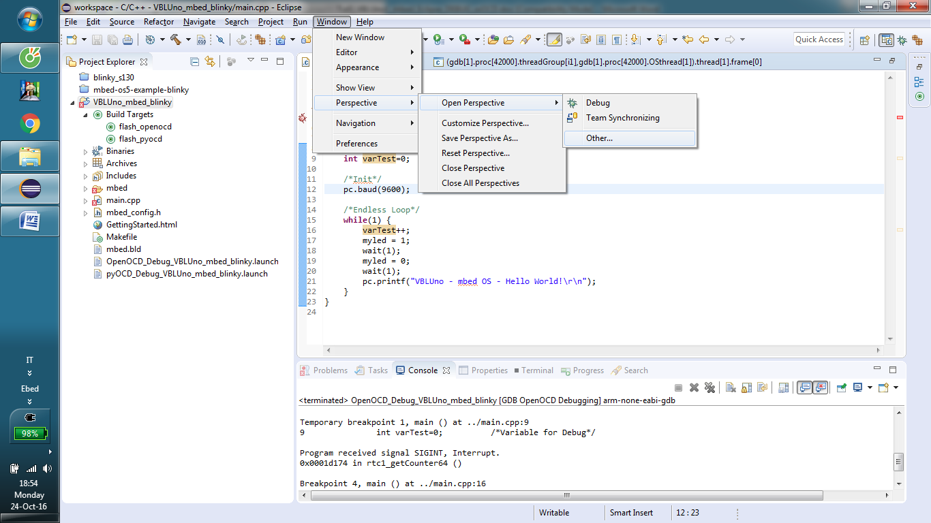Click Reset Perspective... menu item
The width and height of the screenshot is (931, 523).
point(492,153)
